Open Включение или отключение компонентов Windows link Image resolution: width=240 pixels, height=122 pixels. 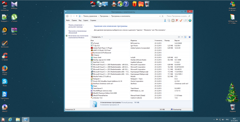pyautogui.click(x=78, y=37)
